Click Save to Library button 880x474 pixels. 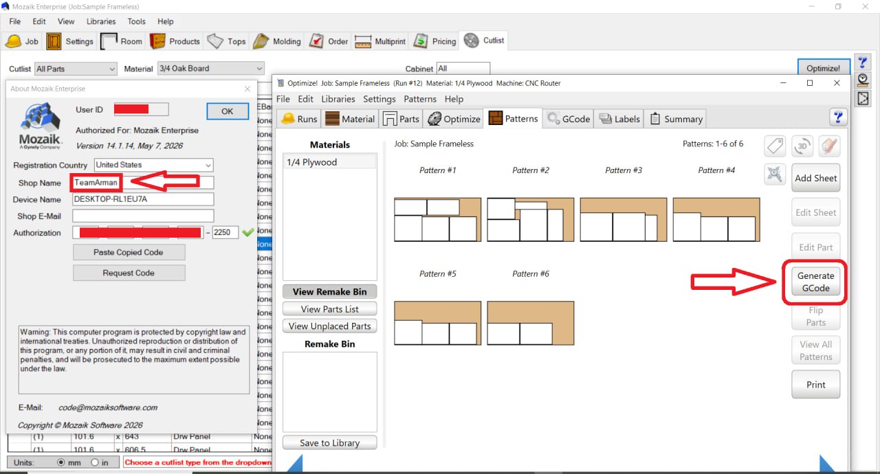(330, 443)
